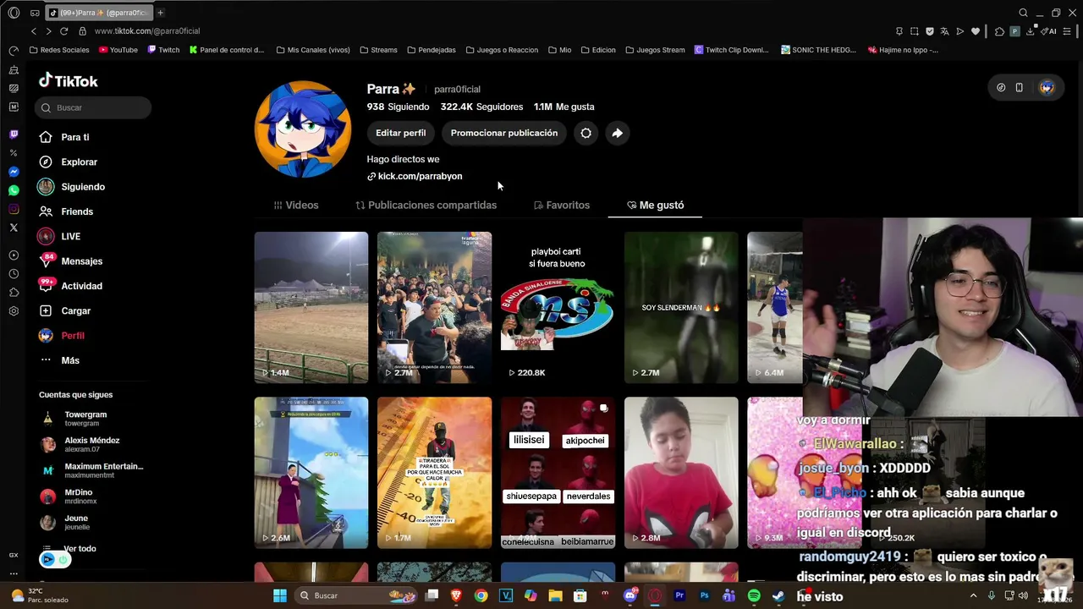Open the Pendejadas bookmark folder
1083x609 pixels.
pos(432,50)
